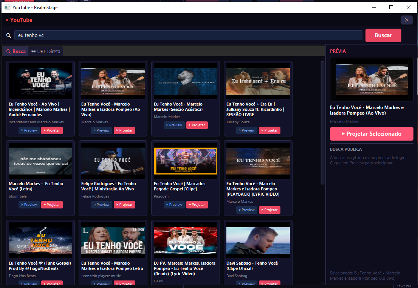418x288 pixels.
Task: Select thumbnail of 'Eu tenho você + Era eu'
Action: [x=258, y=81]
